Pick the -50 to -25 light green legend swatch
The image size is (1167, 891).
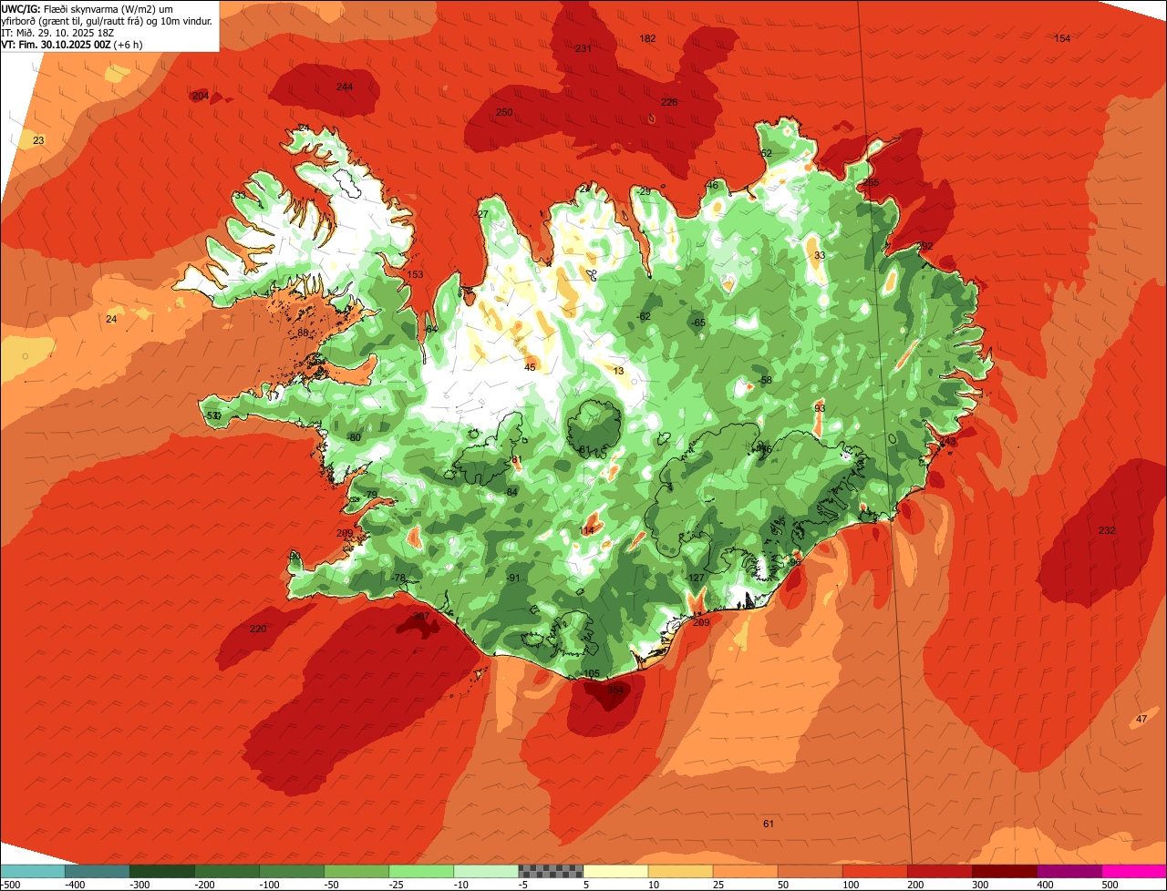pos(356,871)
